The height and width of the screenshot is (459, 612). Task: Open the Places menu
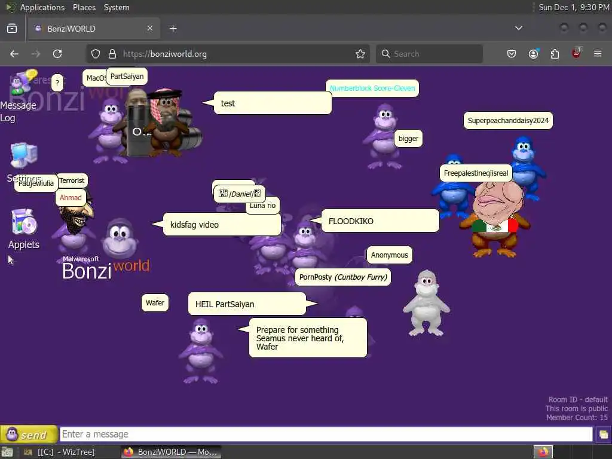[x=84, y=7]
